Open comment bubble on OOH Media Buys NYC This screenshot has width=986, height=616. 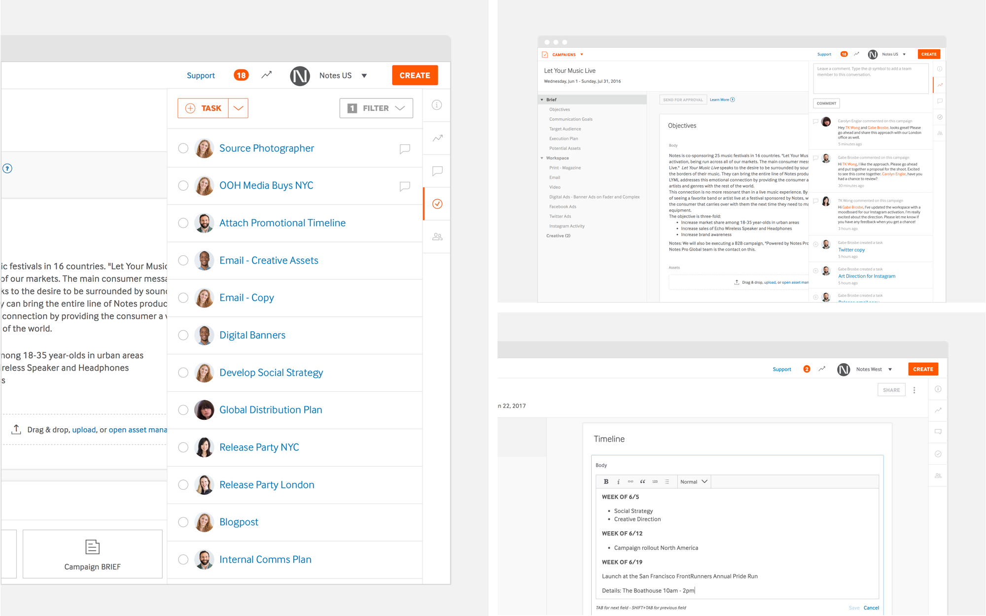point(405,186)
